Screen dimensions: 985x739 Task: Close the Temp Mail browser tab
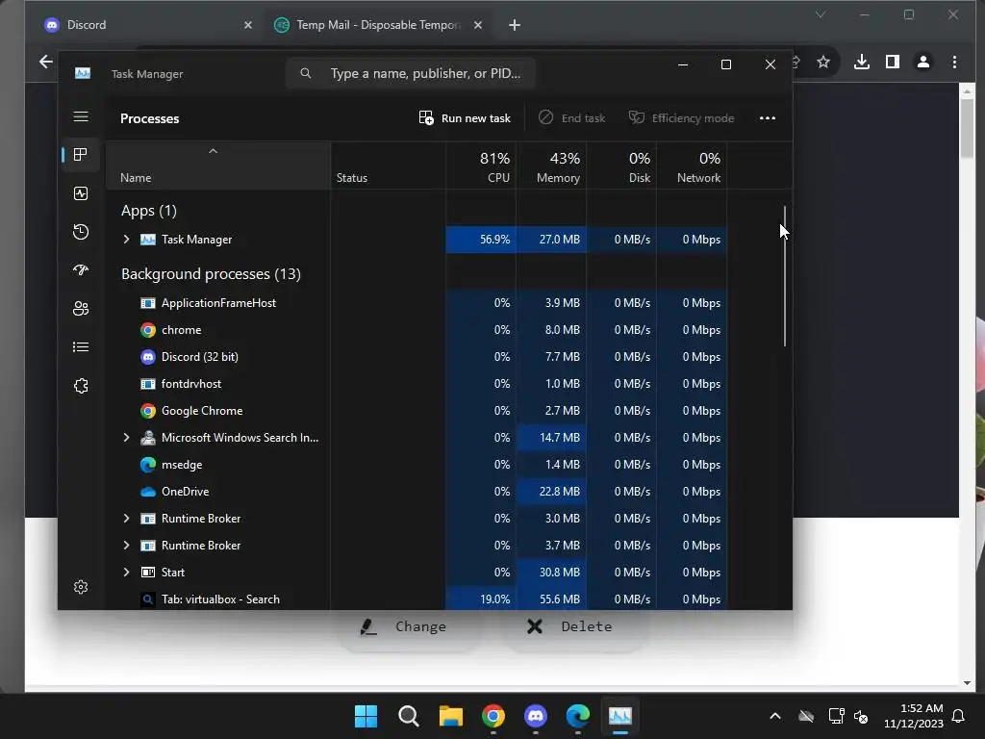(478, 25)
